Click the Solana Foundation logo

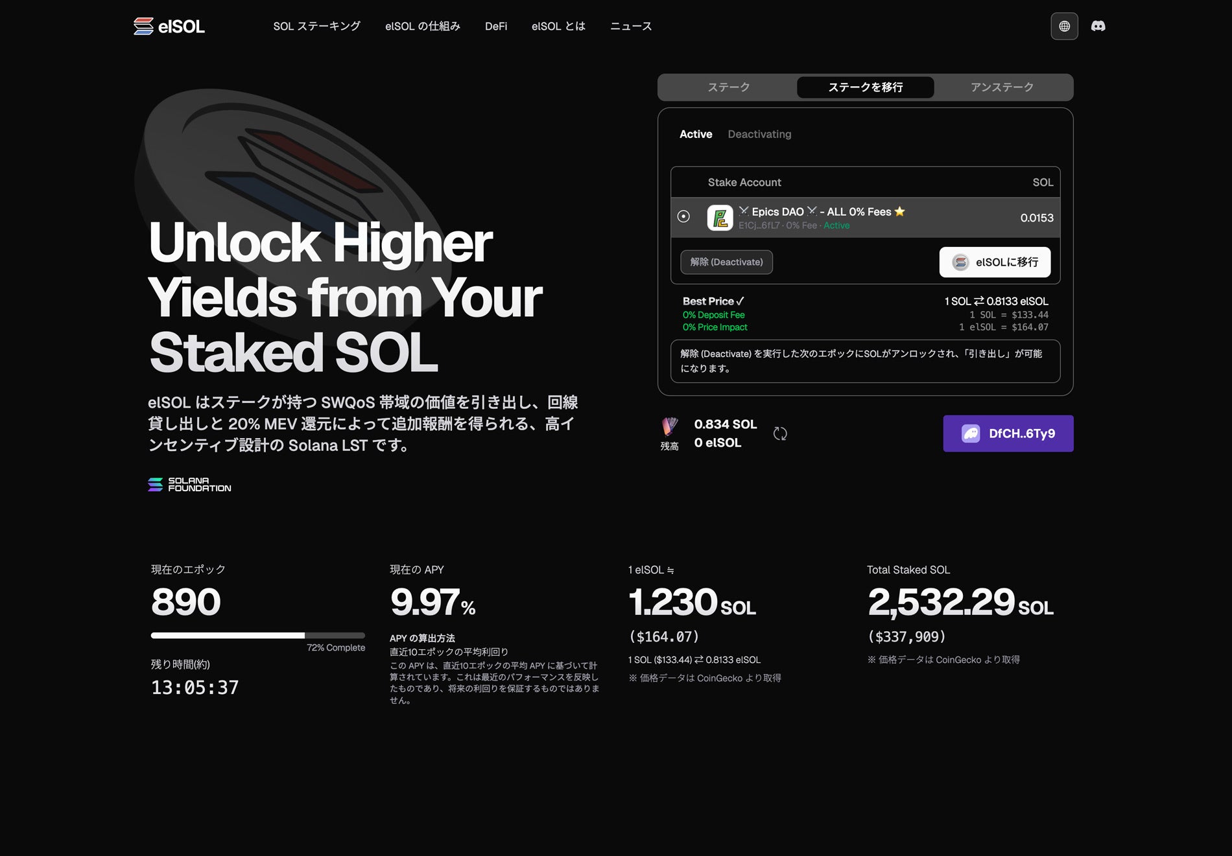pyautogui.click(x=189, y=485)
